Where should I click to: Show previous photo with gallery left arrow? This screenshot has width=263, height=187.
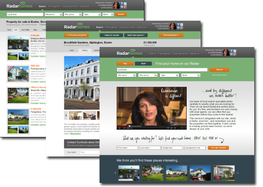(66, 115)
